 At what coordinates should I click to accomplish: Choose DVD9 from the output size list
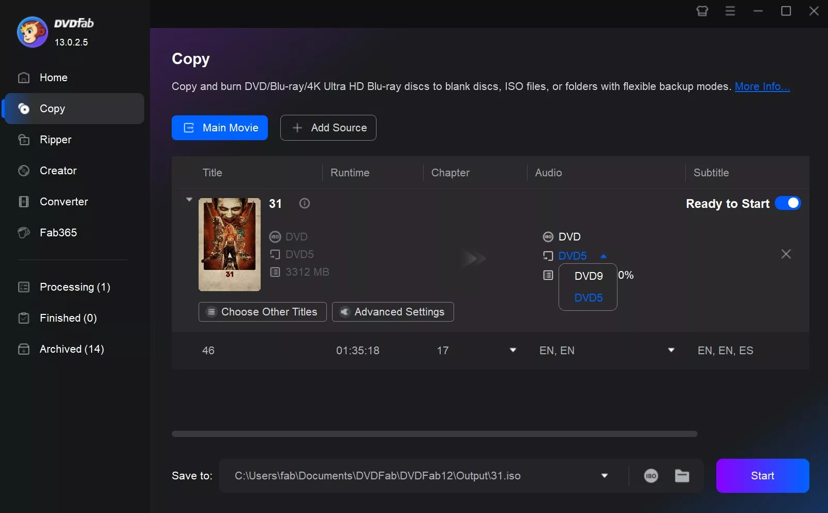pyautogui.click(x=588, y=276)
